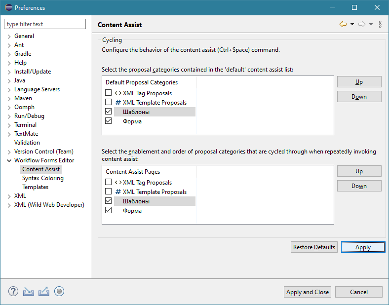Select Syntax Coloring preference page

coord(42,178)
